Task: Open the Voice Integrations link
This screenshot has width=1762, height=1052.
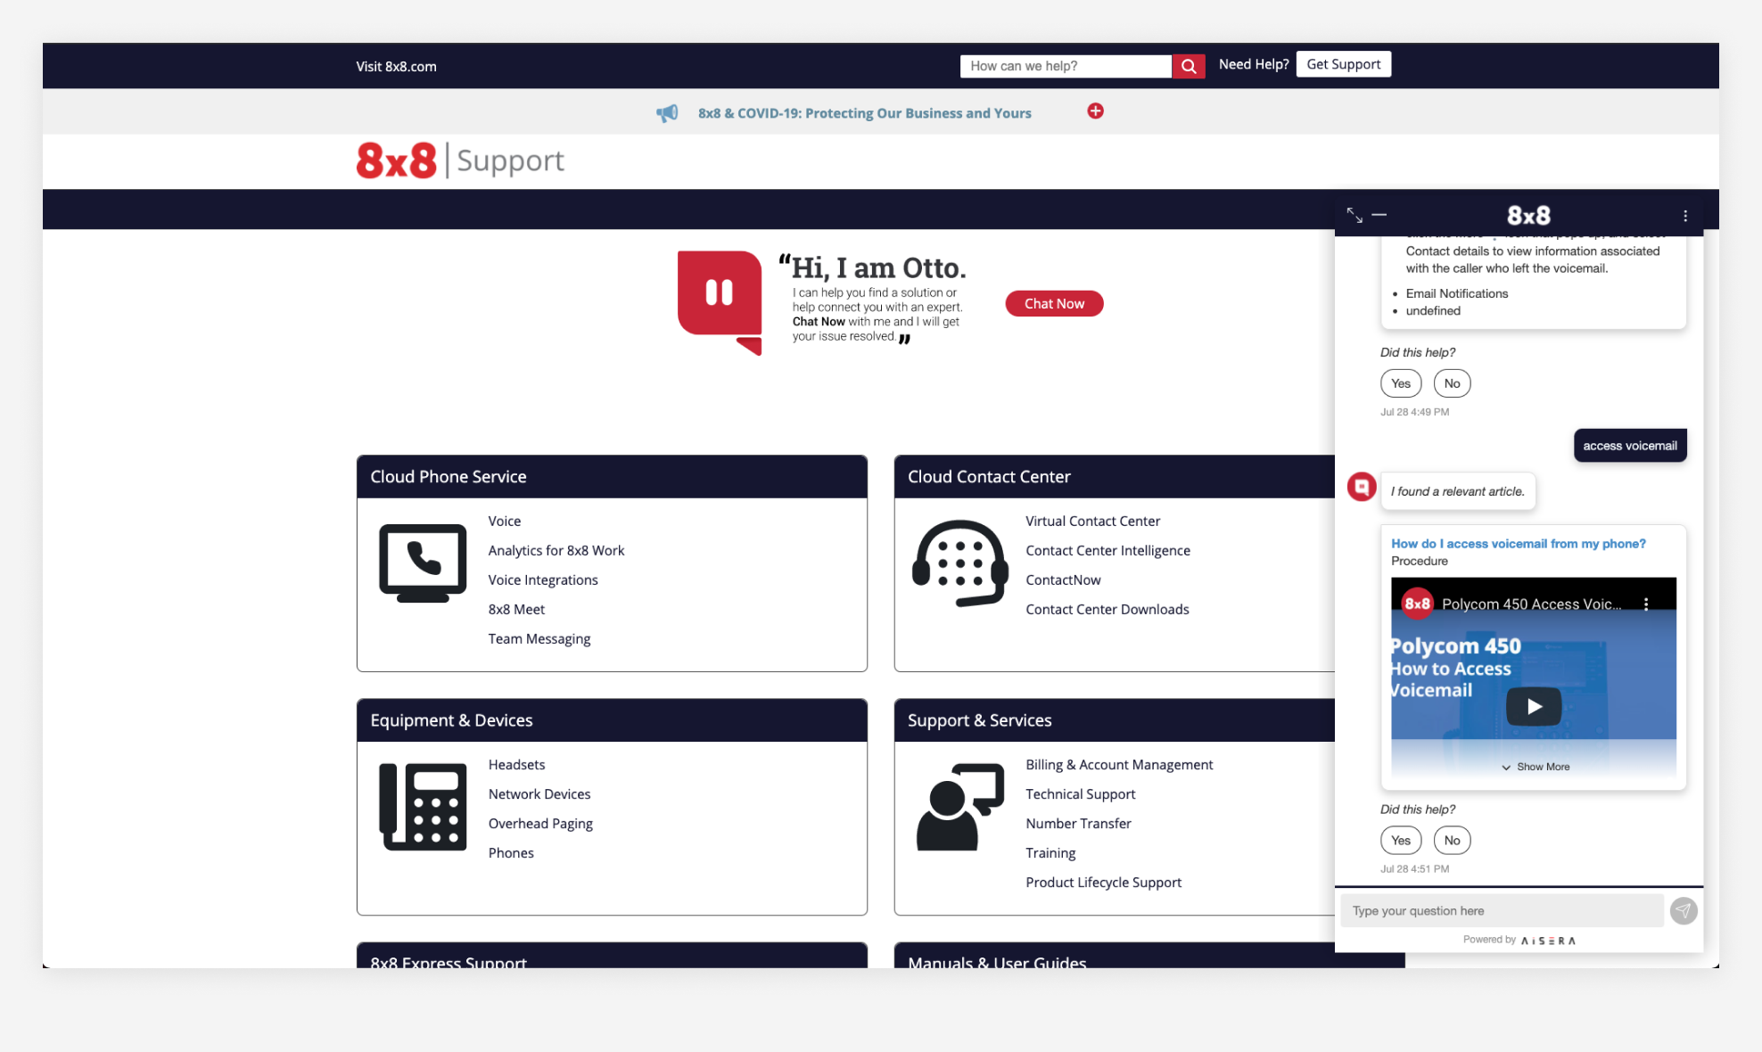Action: [542, 579]
